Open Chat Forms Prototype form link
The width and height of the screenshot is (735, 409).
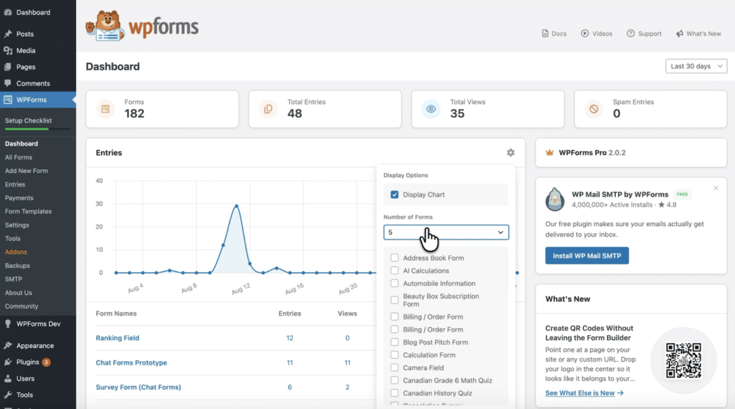(x=131, y=362)
